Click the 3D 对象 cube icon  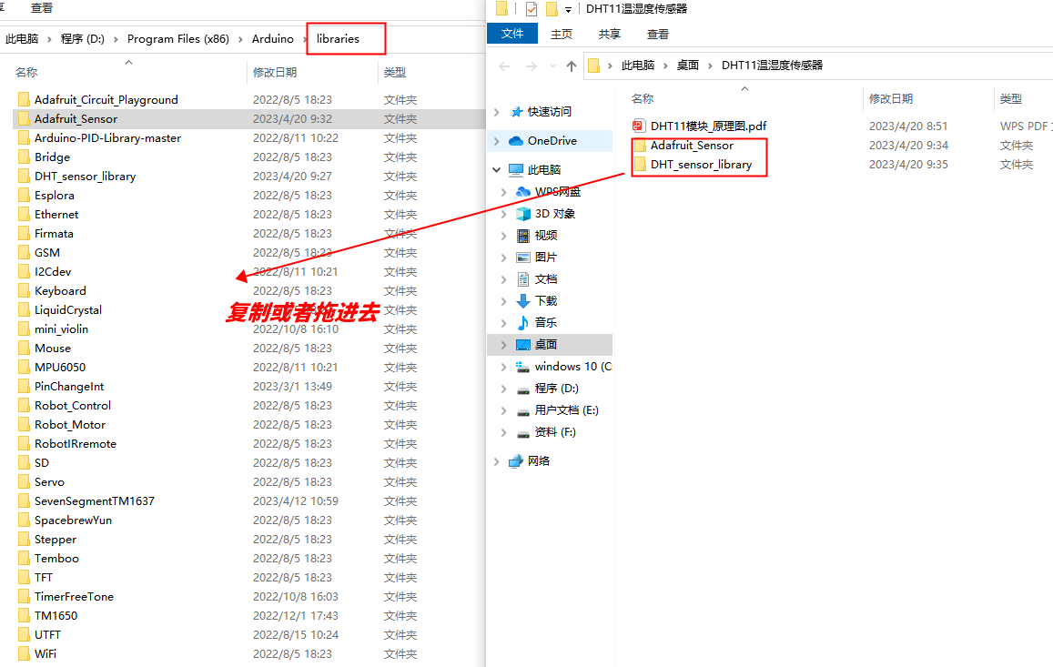tap(523, 214)
